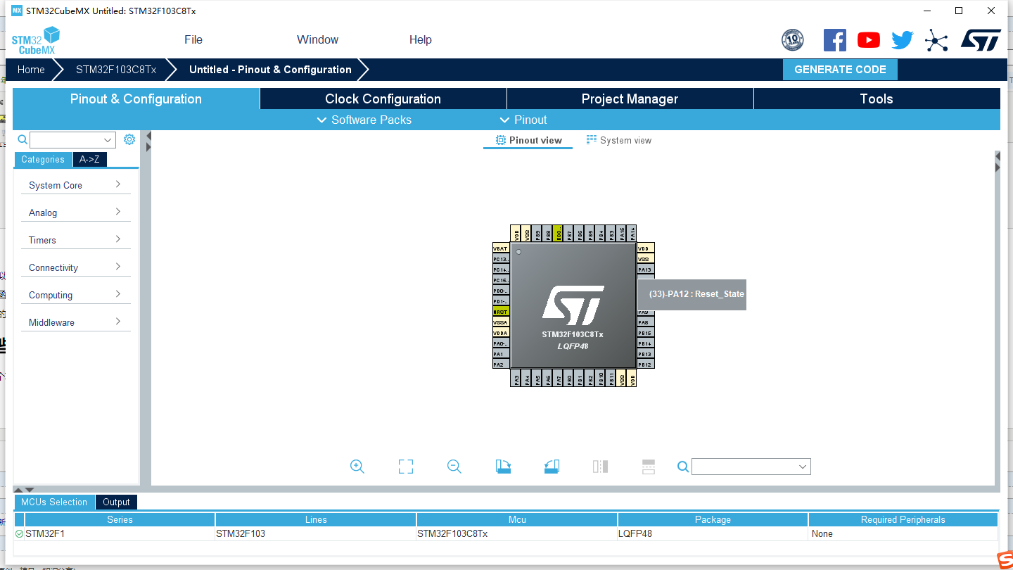Click the LQFP48 package cell
The height and width of the screenshot is (570, 1013).
coord(713,533)
